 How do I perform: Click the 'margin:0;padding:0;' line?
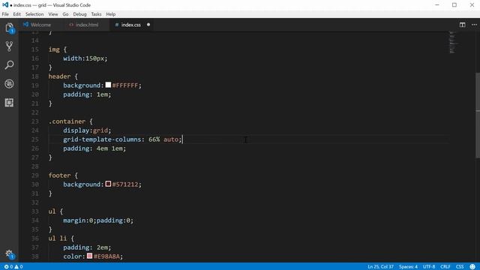(x=98, y=220)
